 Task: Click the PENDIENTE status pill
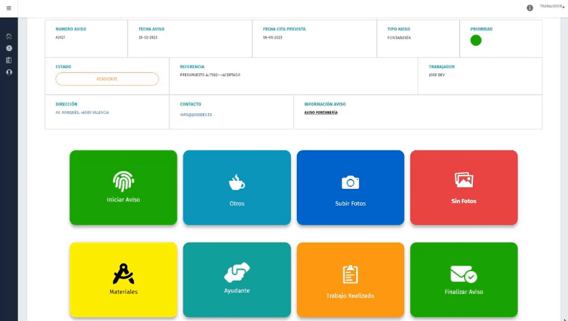[x=107, y=79]
